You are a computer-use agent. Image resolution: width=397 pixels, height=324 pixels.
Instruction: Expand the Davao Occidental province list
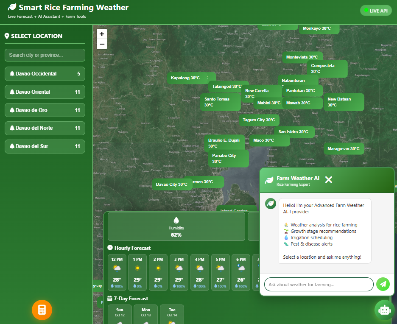tap(45, 74)
